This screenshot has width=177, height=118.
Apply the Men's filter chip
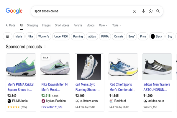19,36
